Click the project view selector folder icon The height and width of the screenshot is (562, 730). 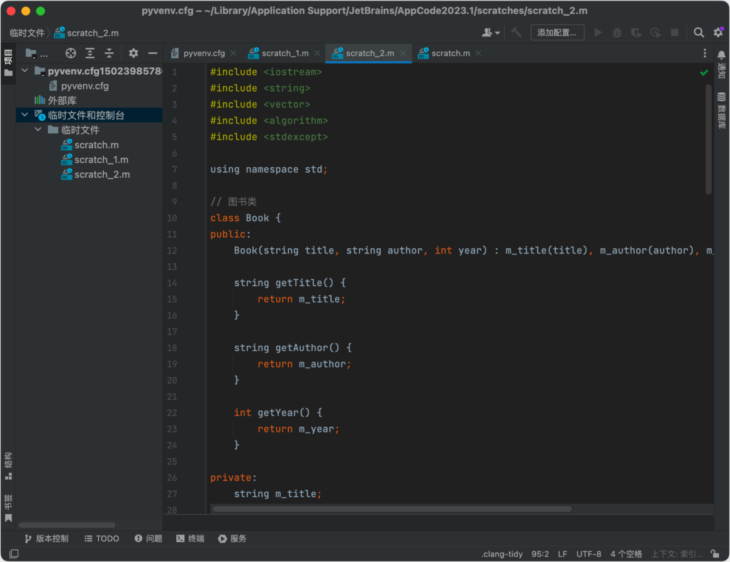pos(31,53)
